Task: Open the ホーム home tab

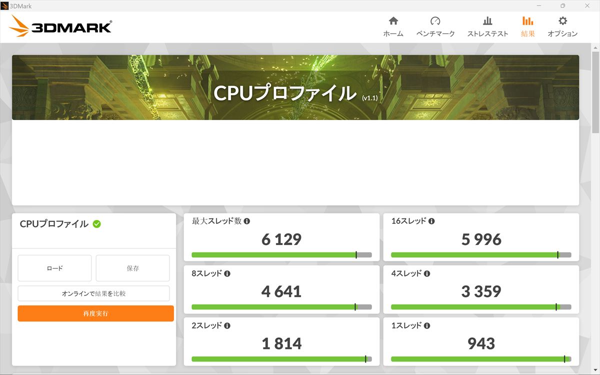Action: (x=393, y=27)
